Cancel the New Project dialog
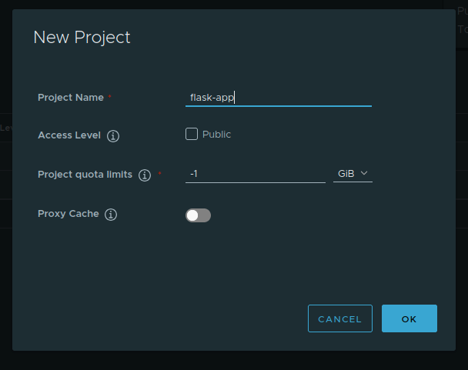 339,318
